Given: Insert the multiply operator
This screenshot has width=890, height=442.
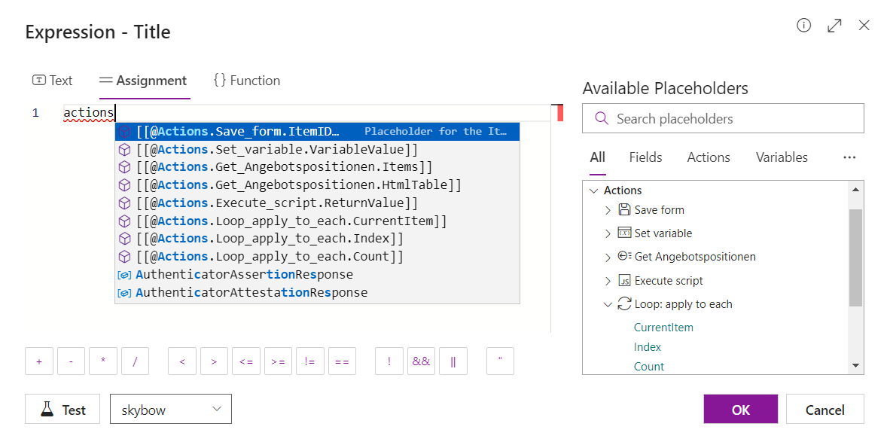Looking at the screenshot, I should coord(102,361).
